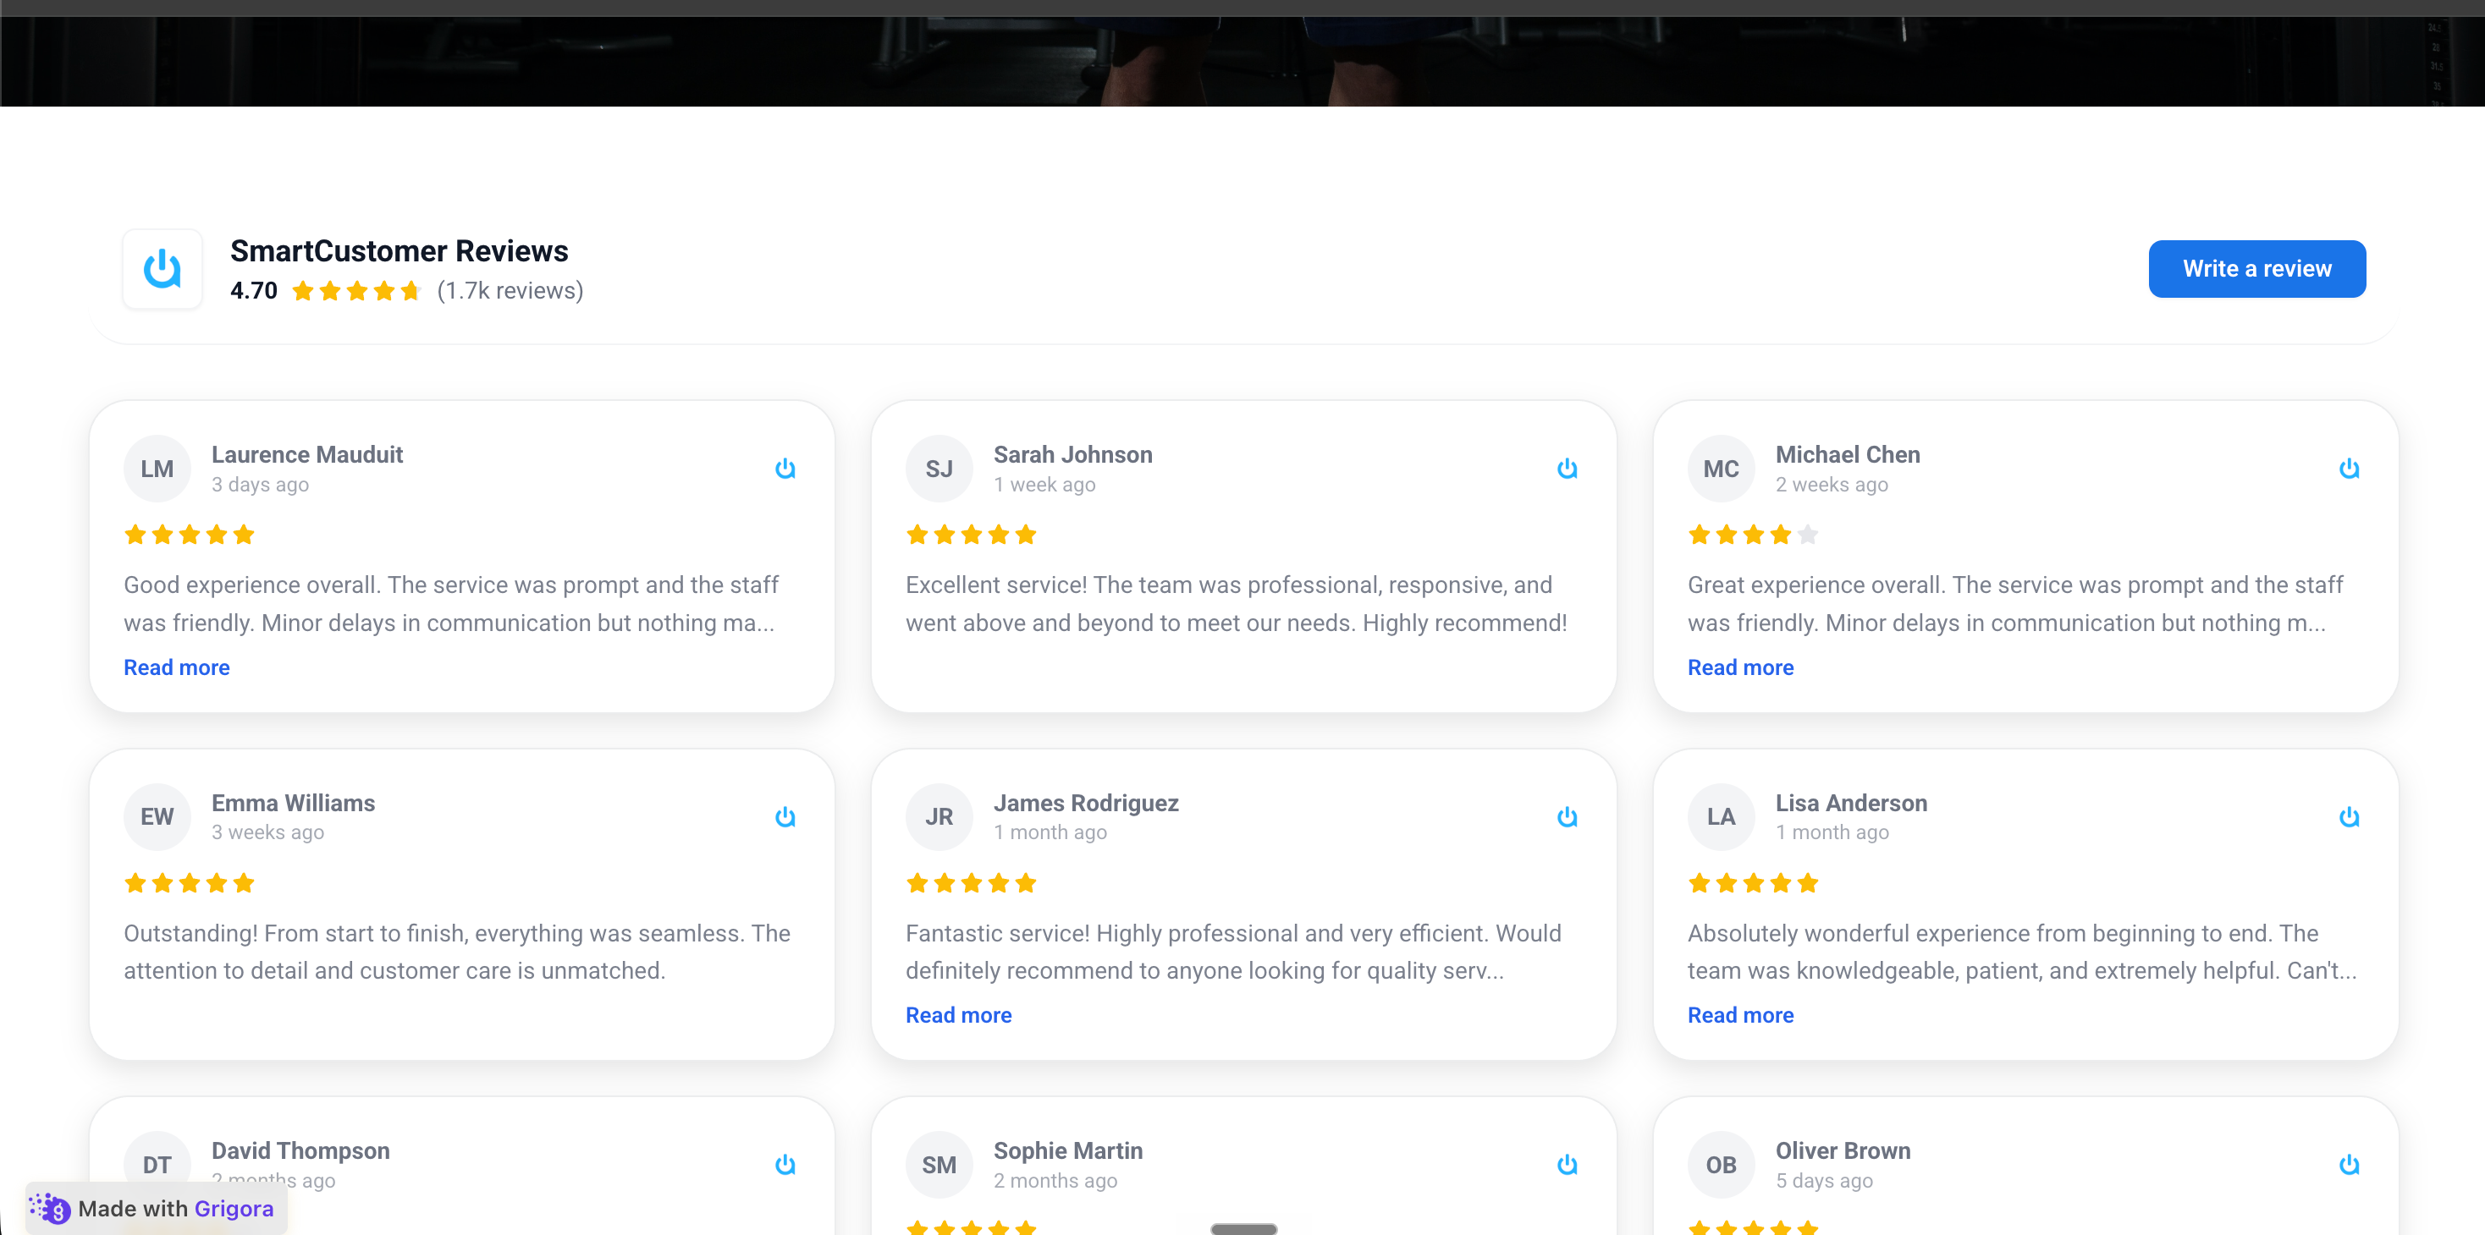Click the "(1.7k reviews)" count text

tap(510, 290)
